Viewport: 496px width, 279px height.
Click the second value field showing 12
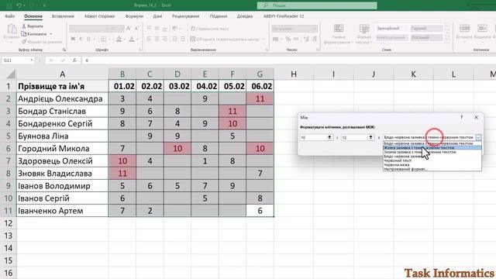click(354, 137)
